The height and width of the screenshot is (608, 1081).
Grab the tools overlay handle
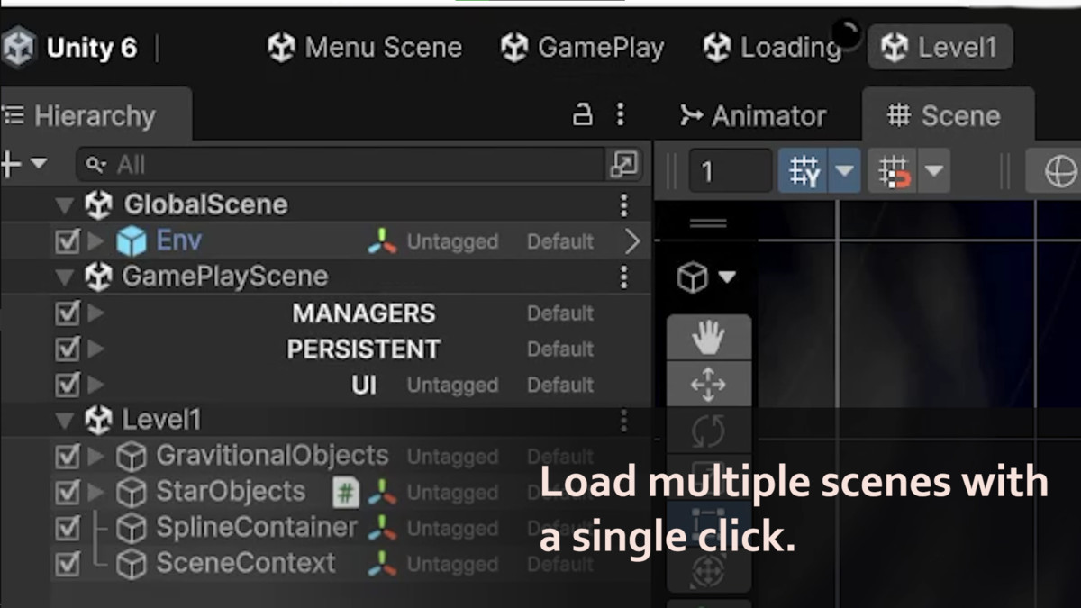708,225
